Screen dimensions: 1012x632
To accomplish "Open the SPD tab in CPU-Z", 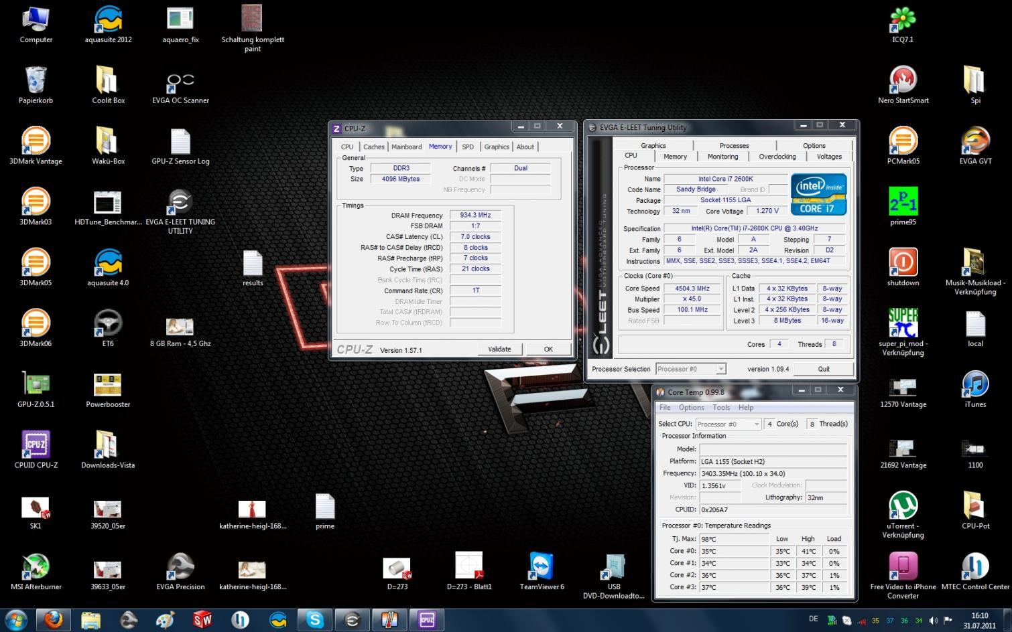I will (x=468, y=147).
